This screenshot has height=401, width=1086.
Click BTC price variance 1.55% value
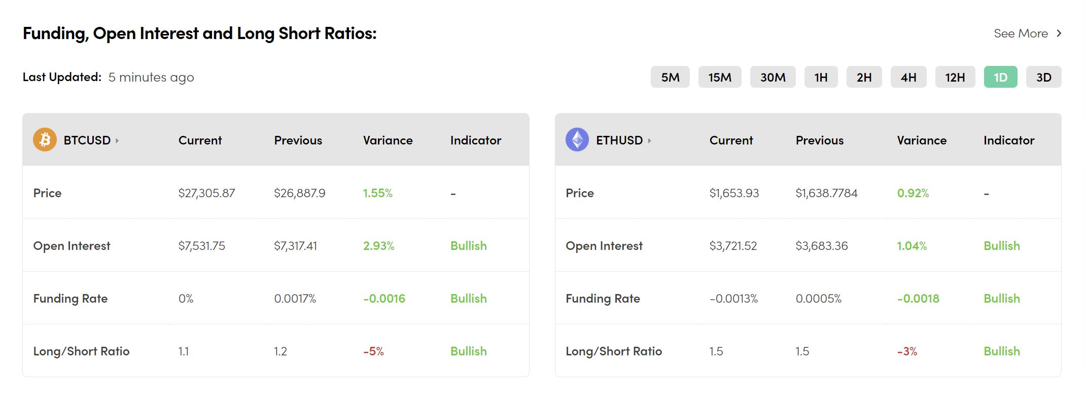(377, 193)
